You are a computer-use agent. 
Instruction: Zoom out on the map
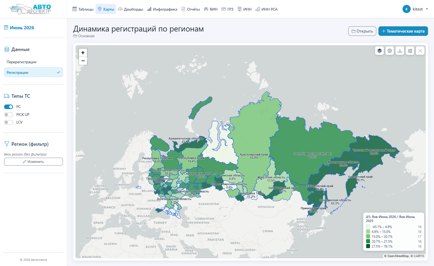pyautogui.click(x=83, y=61)
